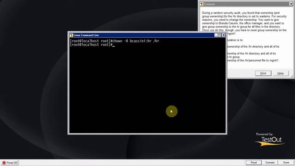Open the Scenario button in bottom bar
Viewport: 295px width, 166px height.
[270, 162]
